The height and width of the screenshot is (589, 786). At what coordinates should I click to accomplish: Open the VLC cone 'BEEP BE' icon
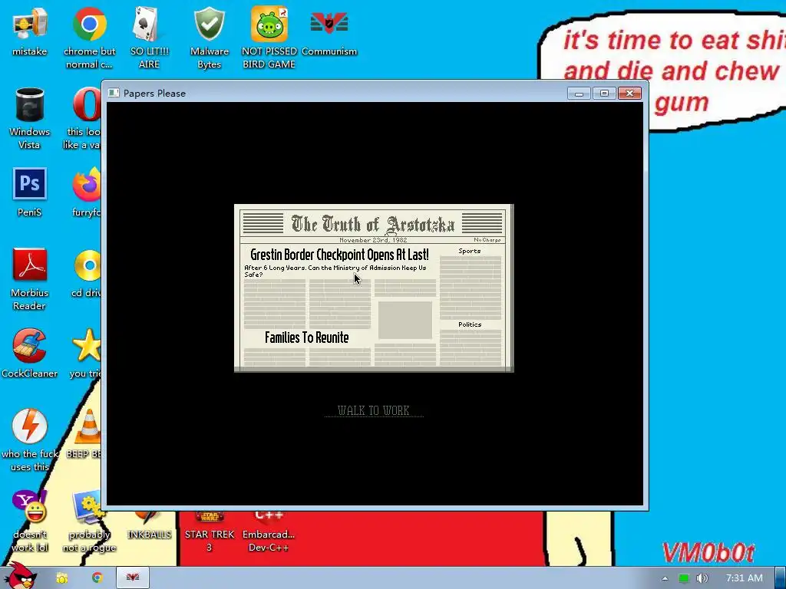84,434
